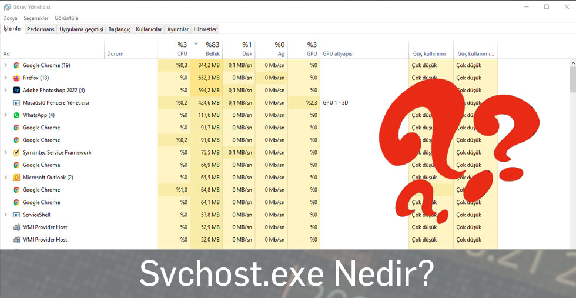
Task: Click Chrome icon in the 64,8 MB row
Action: click(x=16, y=190)
